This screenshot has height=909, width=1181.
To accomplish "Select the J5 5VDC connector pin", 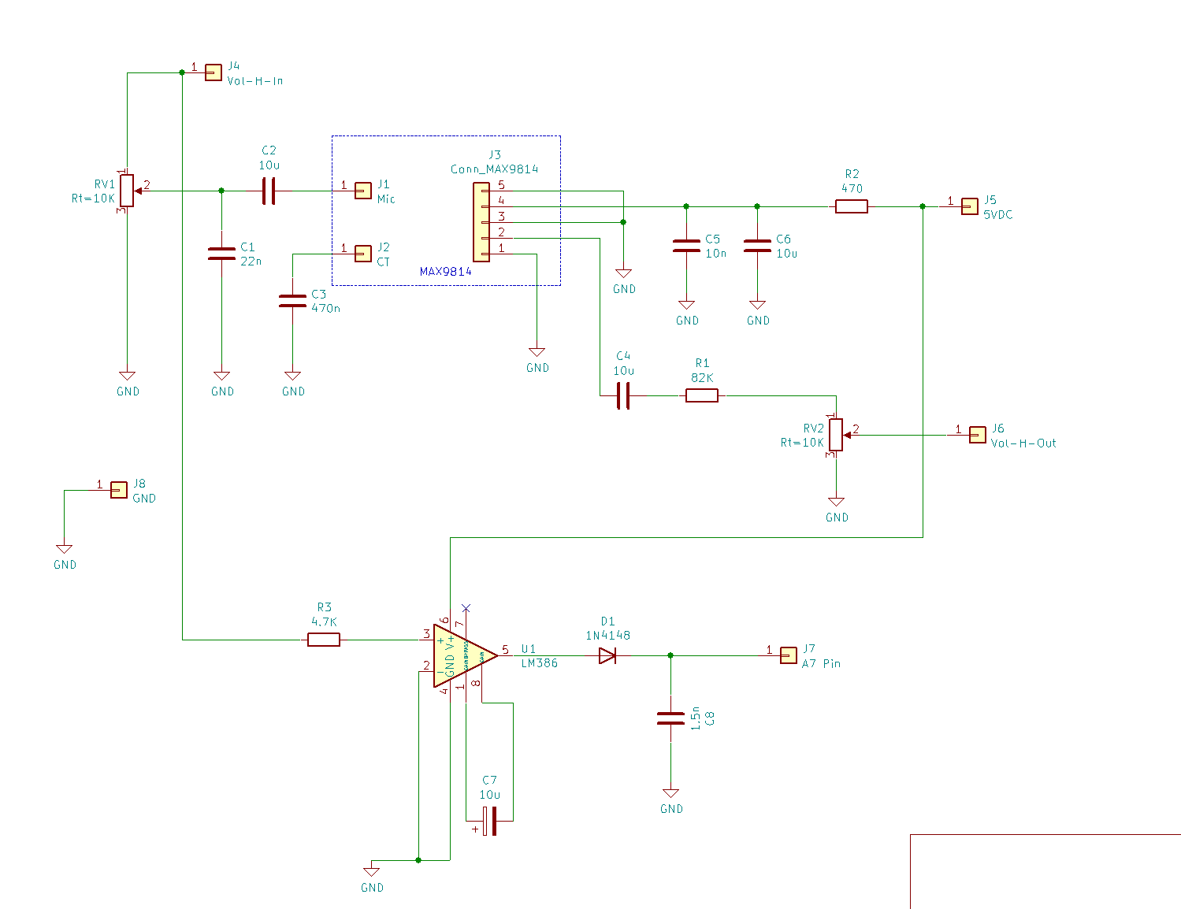I will point(969,206).
